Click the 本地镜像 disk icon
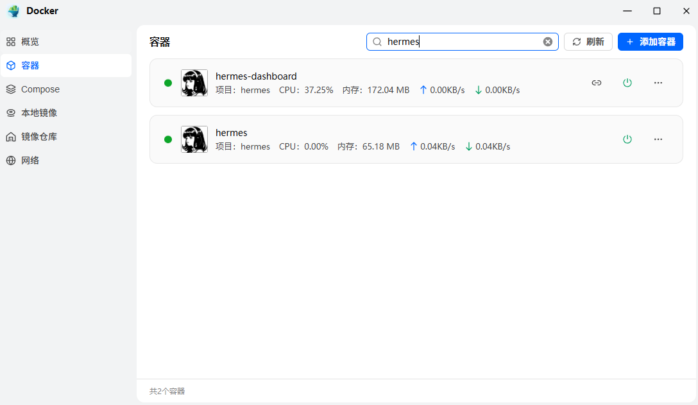 pyautogui.click(x=11, y=113)
